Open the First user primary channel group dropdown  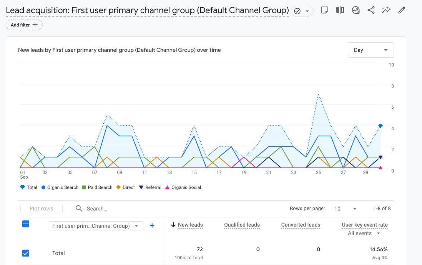click(96, 226)
